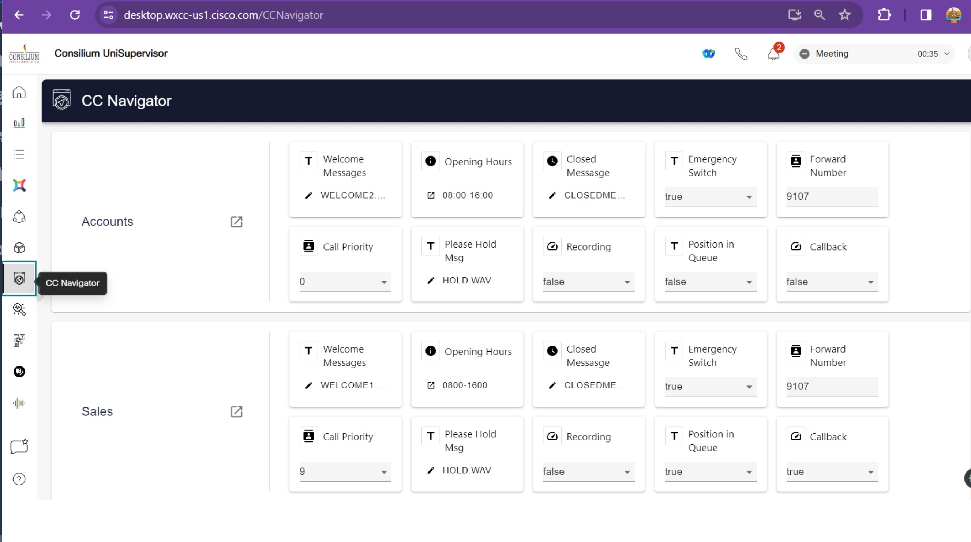Click Sales HOLD.WAV file name
The width and height of the screenshot is (971, 542).
tap(466, 470)
